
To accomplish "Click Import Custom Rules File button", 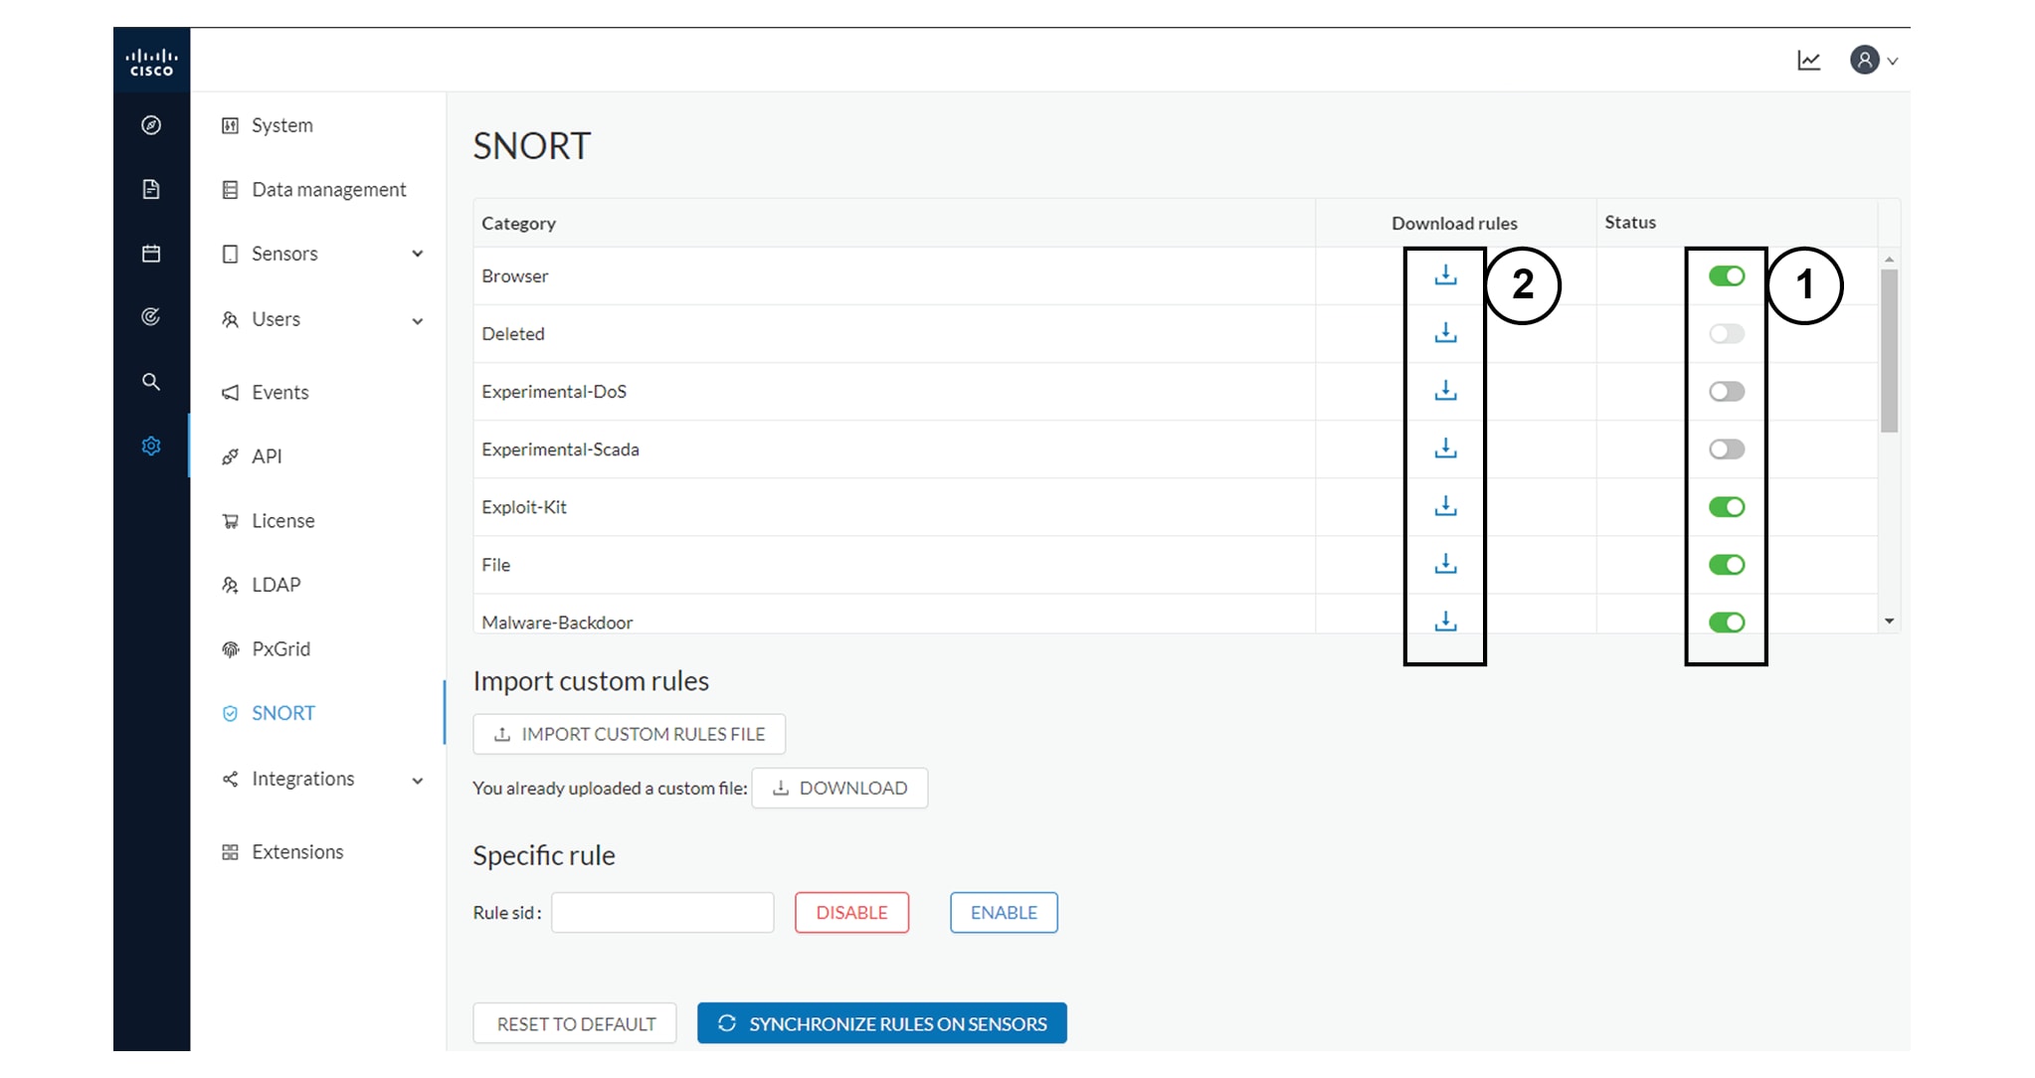I will pyautogui.click(x=629, y=734).
